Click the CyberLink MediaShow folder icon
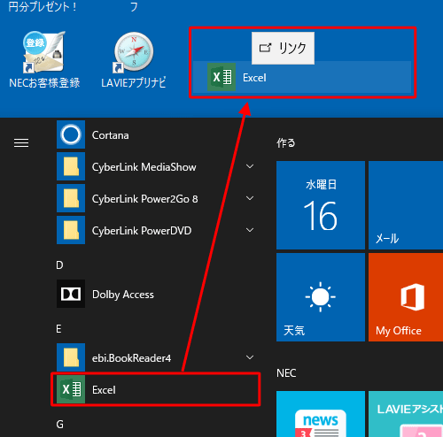Screen dimensions: 443x437 [x=71, y=166]
